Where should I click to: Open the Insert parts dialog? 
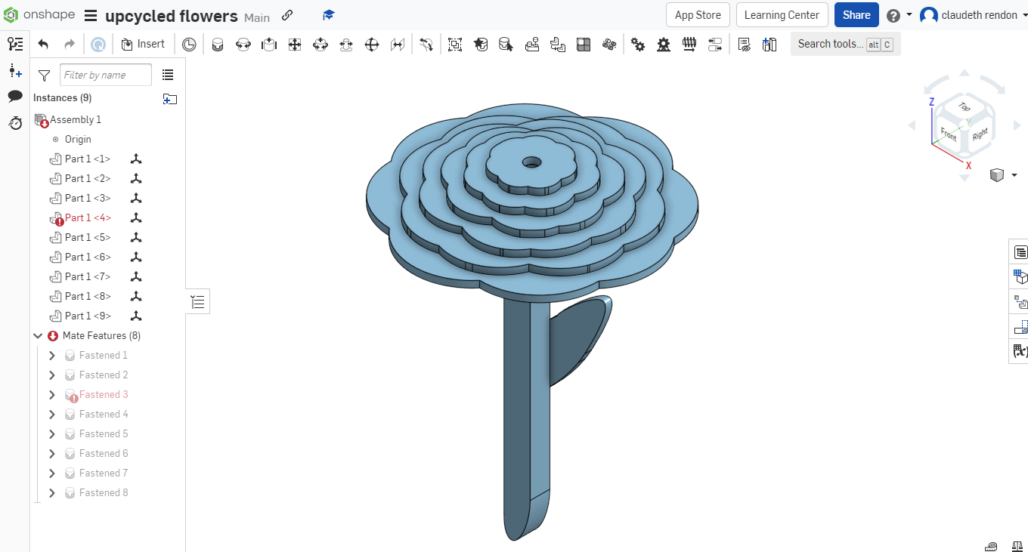(x=142, y=45)
